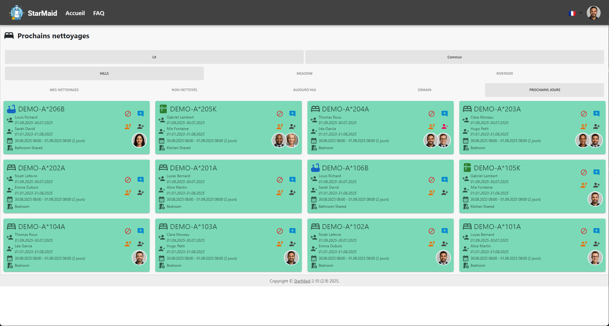Show the MES NETTOYAGES tab
609x326 pixels.
(64, 90)
